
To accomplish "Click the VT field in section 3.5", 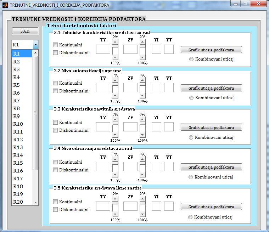I will [169, 206].
